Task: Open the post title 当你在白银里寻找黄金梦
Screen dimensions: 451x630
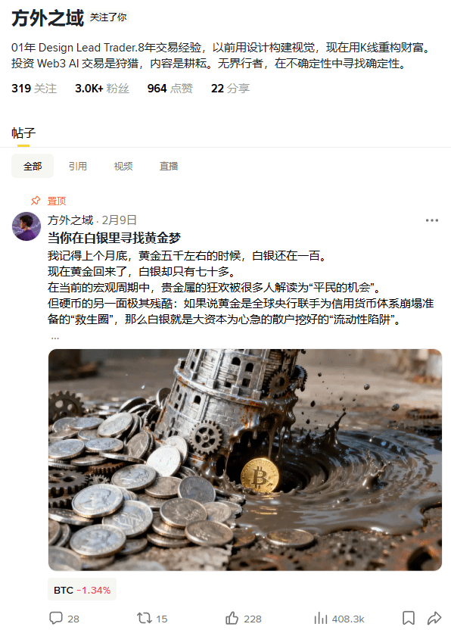Action: [114, 238]
